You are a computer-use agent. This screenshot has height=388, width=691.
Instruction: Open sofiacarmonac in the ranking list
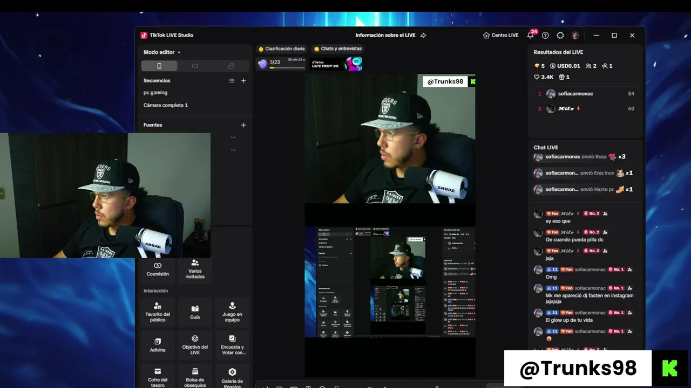click(586, 94)
